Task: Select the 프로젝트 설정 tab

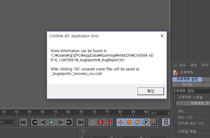Action: tap(187, 79)
